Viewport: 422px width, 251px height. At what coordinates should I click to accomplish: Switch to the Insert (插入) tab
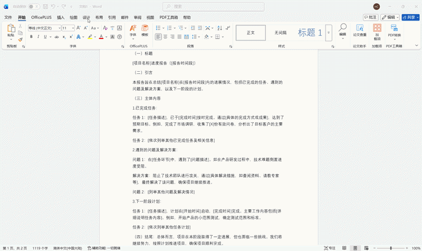[x=61, y=17]
